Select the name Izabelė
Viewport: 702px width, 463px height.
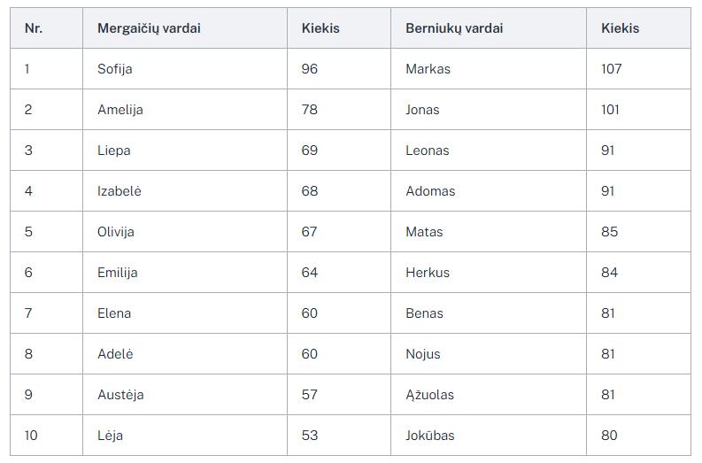click(120, 191)
